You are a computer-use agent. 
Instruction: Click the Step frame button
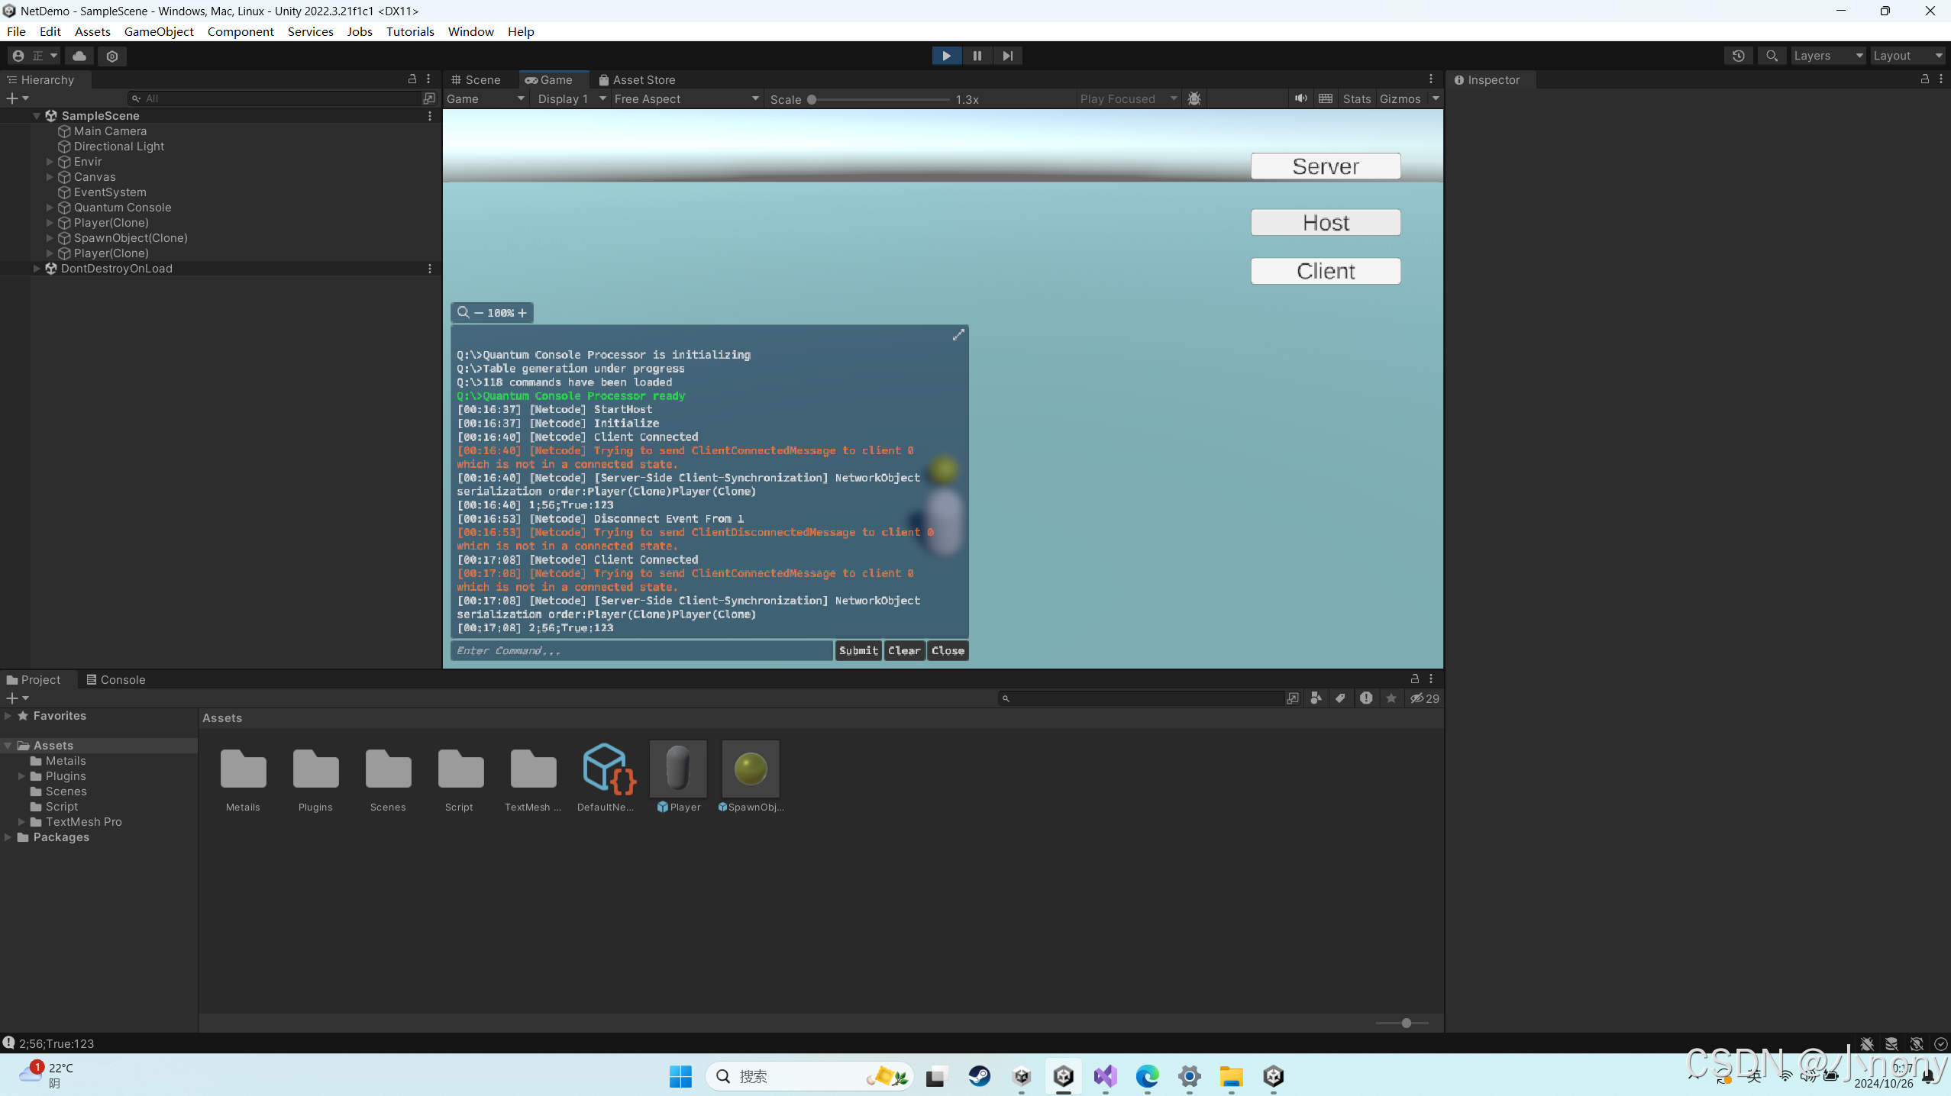pos(1007,56)
